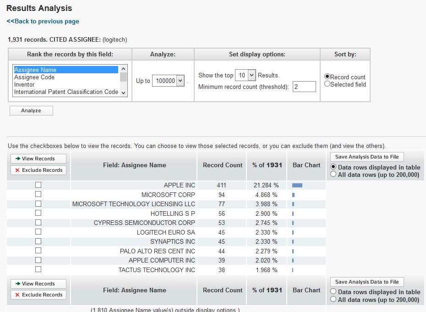Check CYPRESS SEMICONDUCTOR CORP row checkbox

click(38, 222)
